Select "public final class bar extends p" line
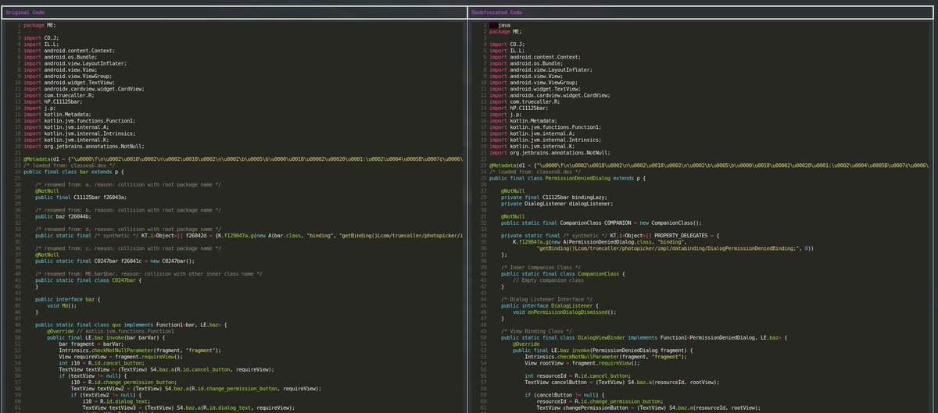 coord(72,172)
